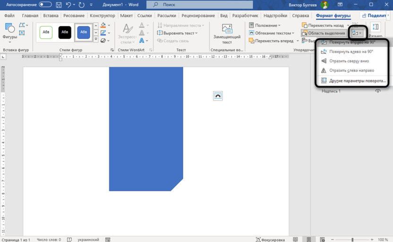Click the Save icon in title bar
The image size is (393, 242).
59,5
